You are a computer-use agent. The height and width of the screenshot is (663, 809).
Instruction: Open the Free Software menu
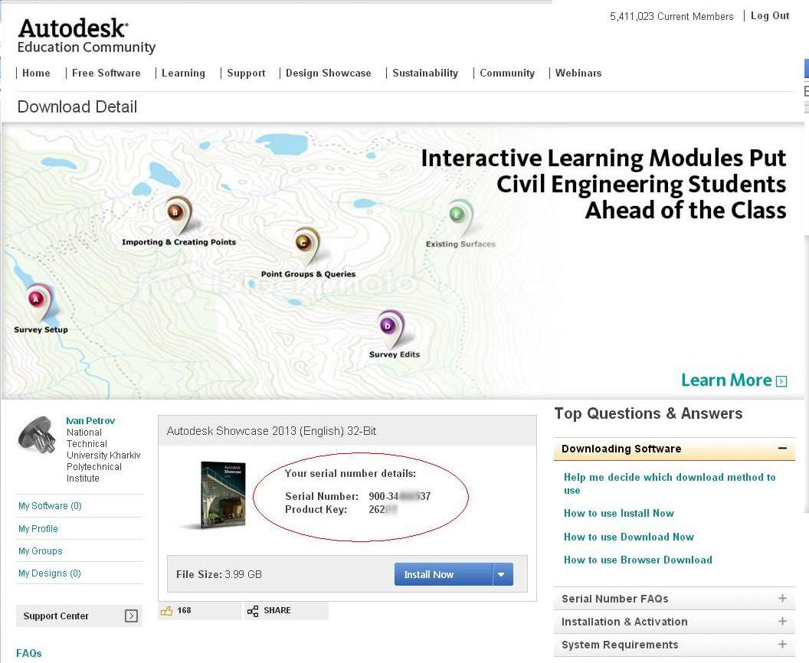coord(106,73)
